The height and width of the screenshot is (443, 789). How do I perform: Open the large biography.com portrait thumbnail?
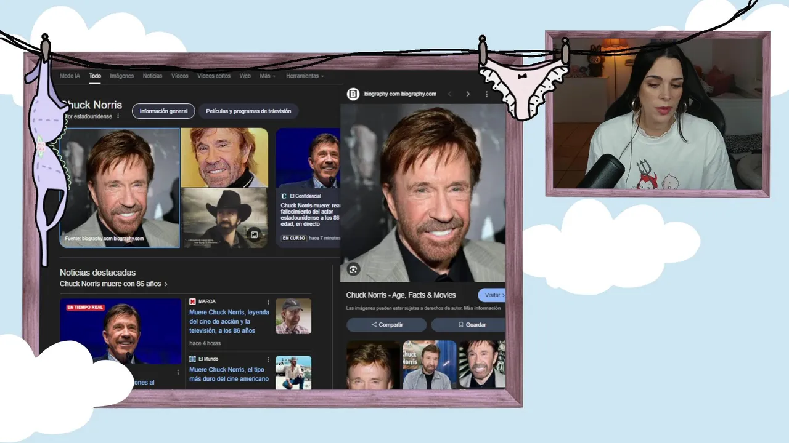pos(120,188)
